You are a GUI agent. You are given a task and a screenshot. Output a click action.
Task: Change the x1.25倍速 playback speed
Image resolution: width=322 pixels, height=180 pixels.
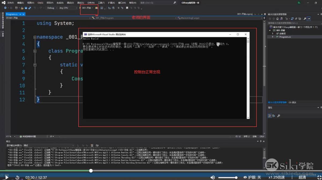click(277, 177)
